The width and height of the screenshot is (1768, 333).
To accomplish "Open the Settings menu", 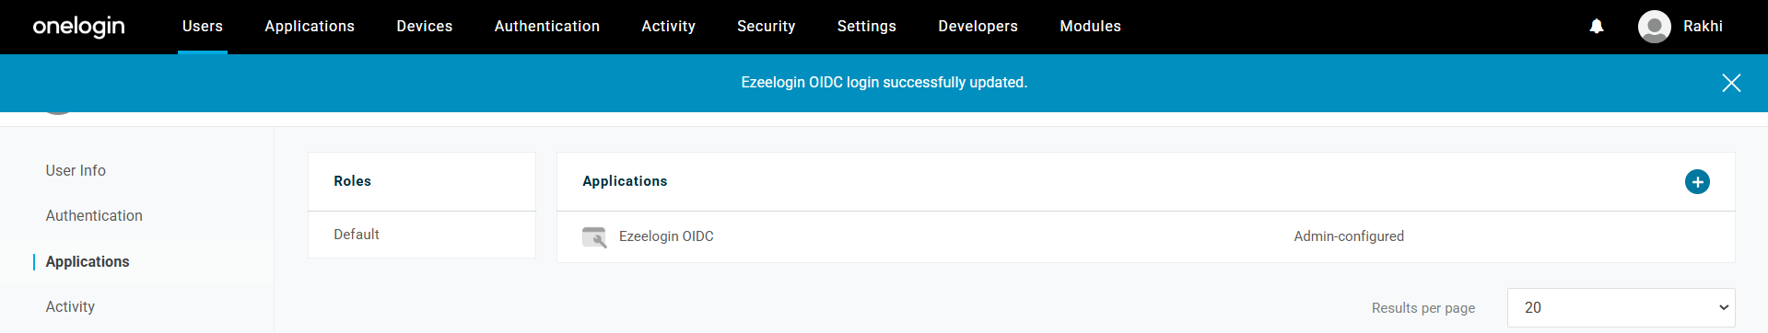I will 866,26.
